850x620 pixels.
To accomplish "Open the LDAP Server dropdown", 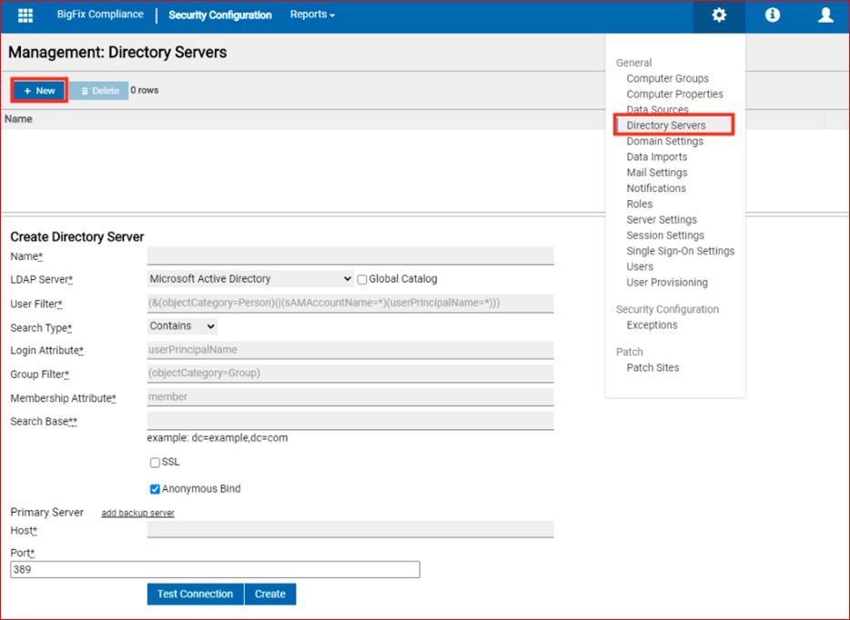I will 250,279.
